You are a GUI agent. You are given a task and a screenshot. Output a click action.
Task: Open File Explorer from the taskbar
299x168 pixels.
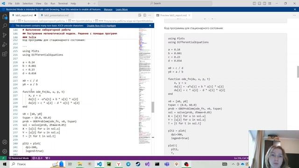(x=80, y=164)
